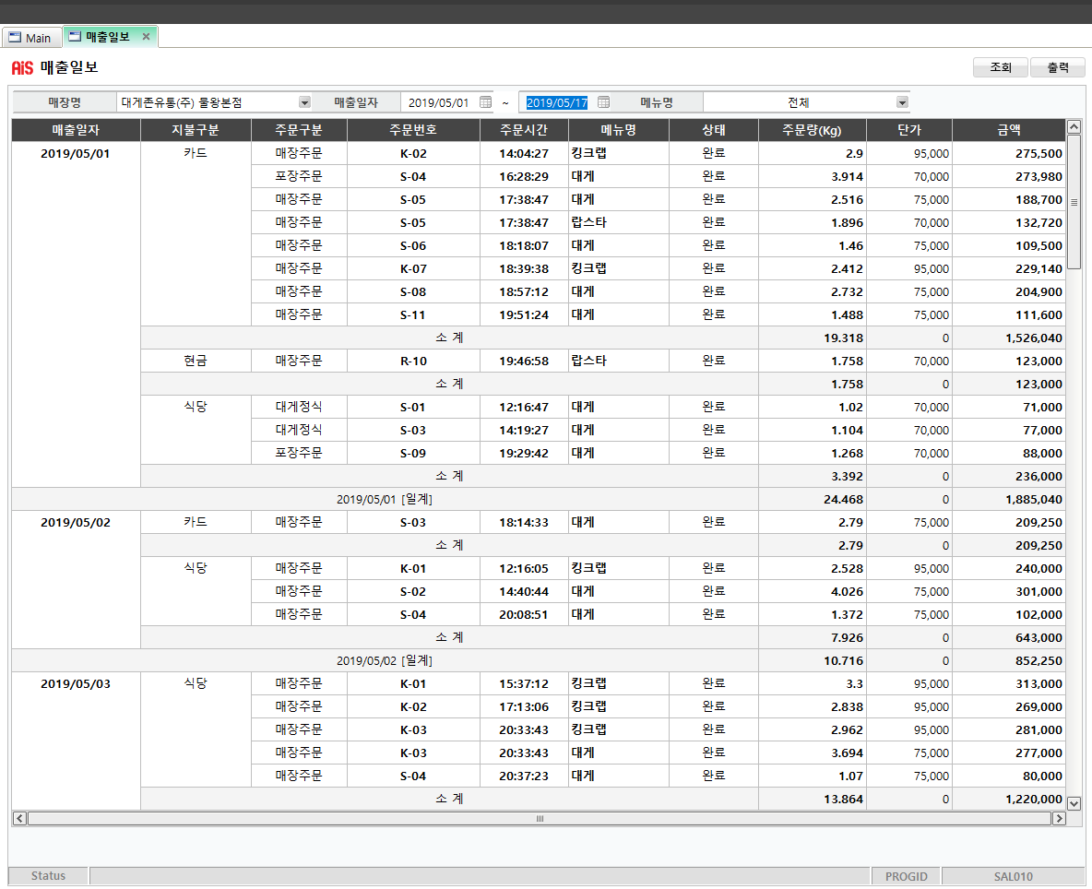This screenshot has height=889, width=1092.
Task: Click the amount 1,885,040
Action: click(1034, 499)
